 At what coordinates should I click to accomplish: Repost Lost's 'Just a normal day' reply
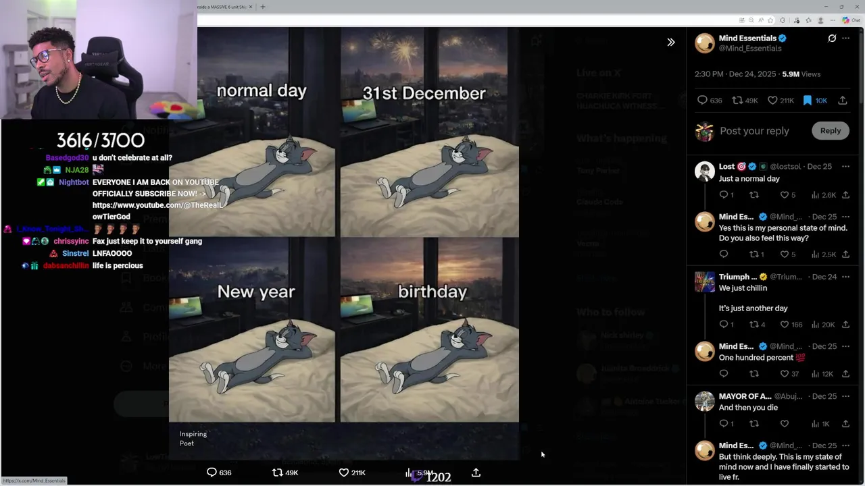coord(754,195)
